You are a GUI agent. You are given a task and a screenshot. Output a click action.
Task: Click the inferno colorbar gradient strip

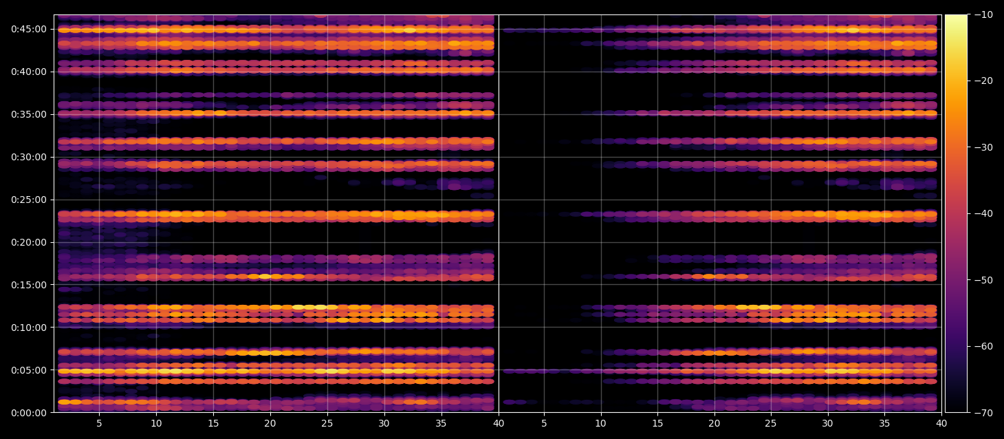(x=956, y=213)
